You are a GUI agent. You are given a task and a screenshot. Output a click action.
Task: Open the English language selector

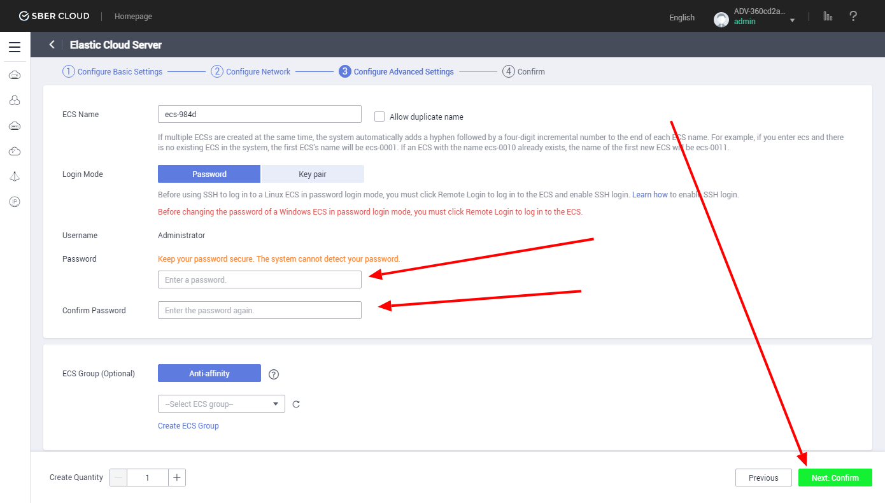click(681, 18)
